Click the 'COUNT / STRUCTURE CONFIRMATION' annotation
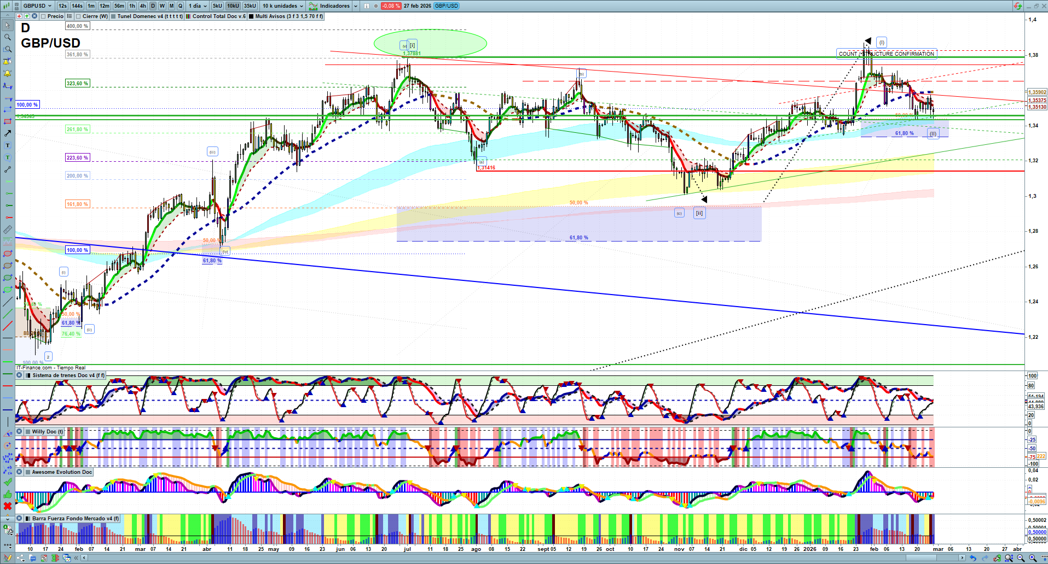 click(x=887, y=54)
